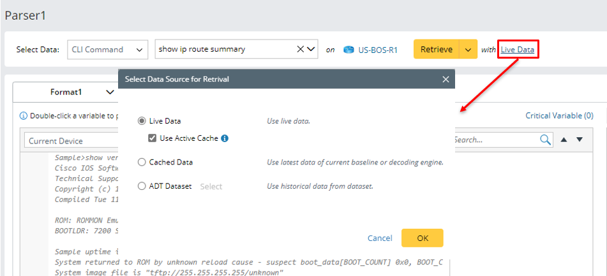This screenshot has width=607, height=276.
Task: Click the Cancel link in dialog
Action: (380, 238)
